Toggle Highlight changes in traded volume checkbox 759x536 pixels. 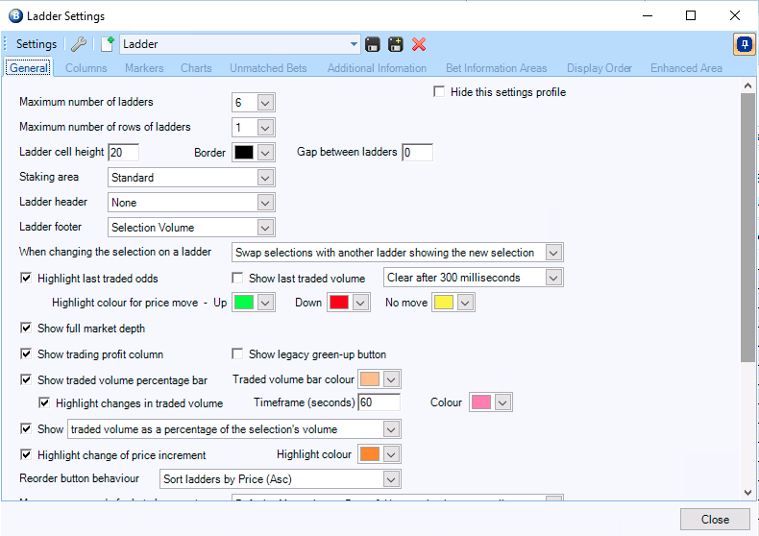pos(44,402)
